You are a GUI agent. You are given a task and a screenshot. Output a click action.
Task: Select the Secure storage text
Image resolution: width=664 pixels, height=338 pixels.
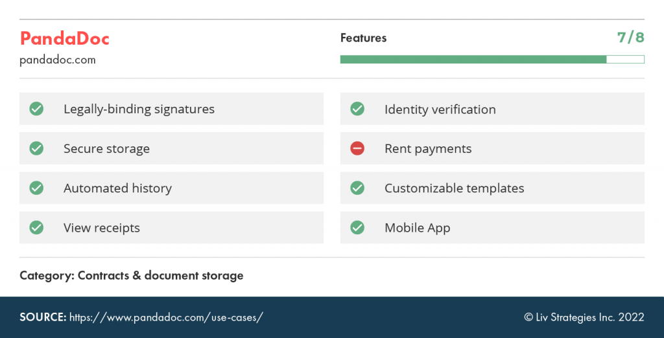[107, 149]
